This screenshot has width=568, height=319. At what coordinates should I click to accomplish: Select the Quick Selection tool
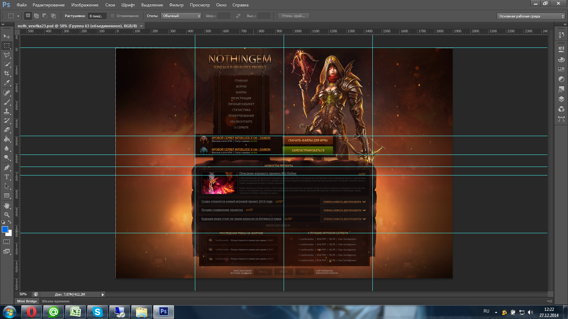click(7, 64)
